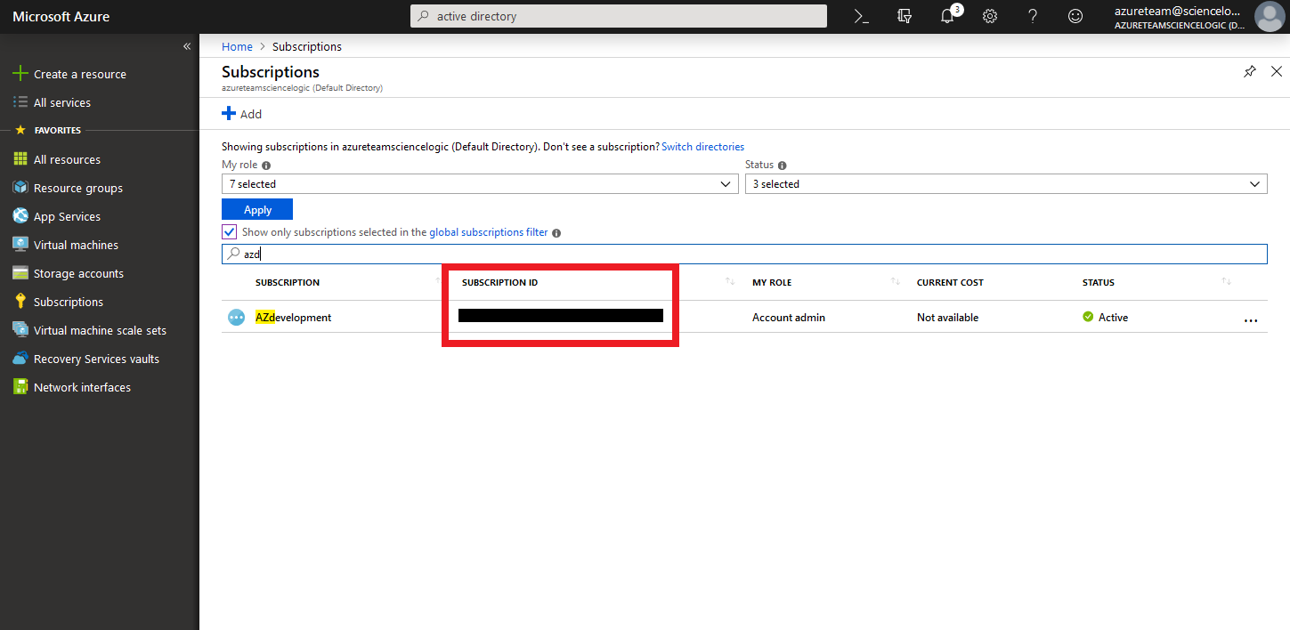The image size is (1290, 630).
Task: Expand the Status dropdown
Action: coord(1005,184)
